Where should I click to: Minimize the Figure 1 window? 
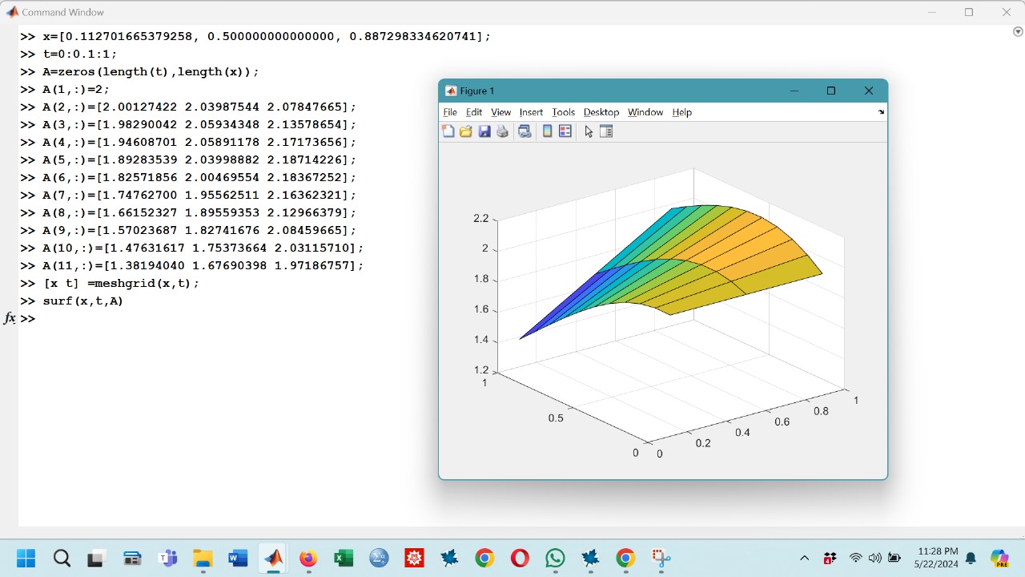coord(794,91)
